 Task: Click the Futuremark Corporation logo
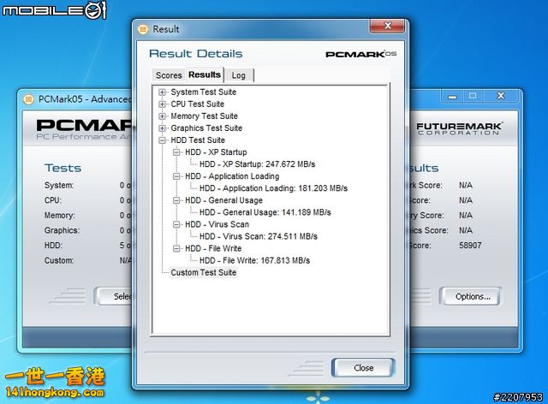click(x=458, y=130)
